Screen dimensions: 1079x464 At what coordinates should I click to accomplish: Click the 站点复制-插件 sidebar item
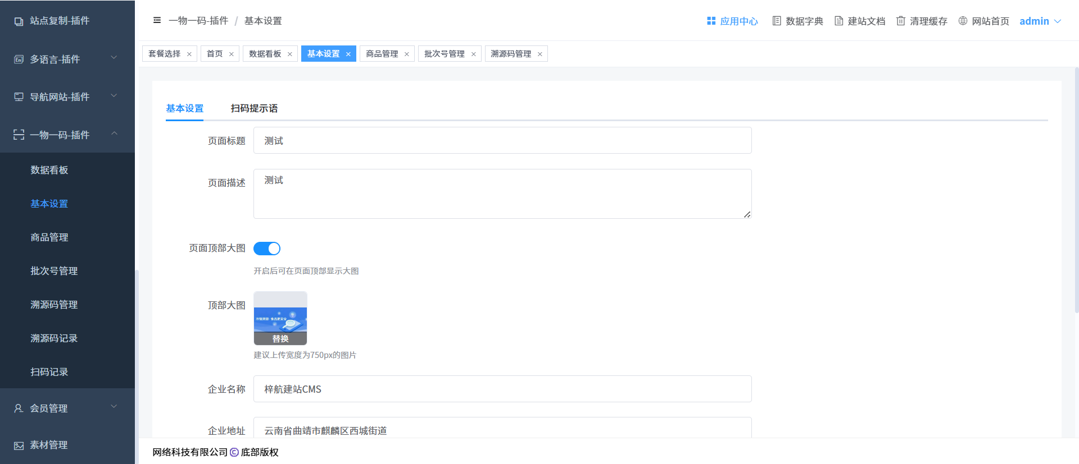click(60, 21)
